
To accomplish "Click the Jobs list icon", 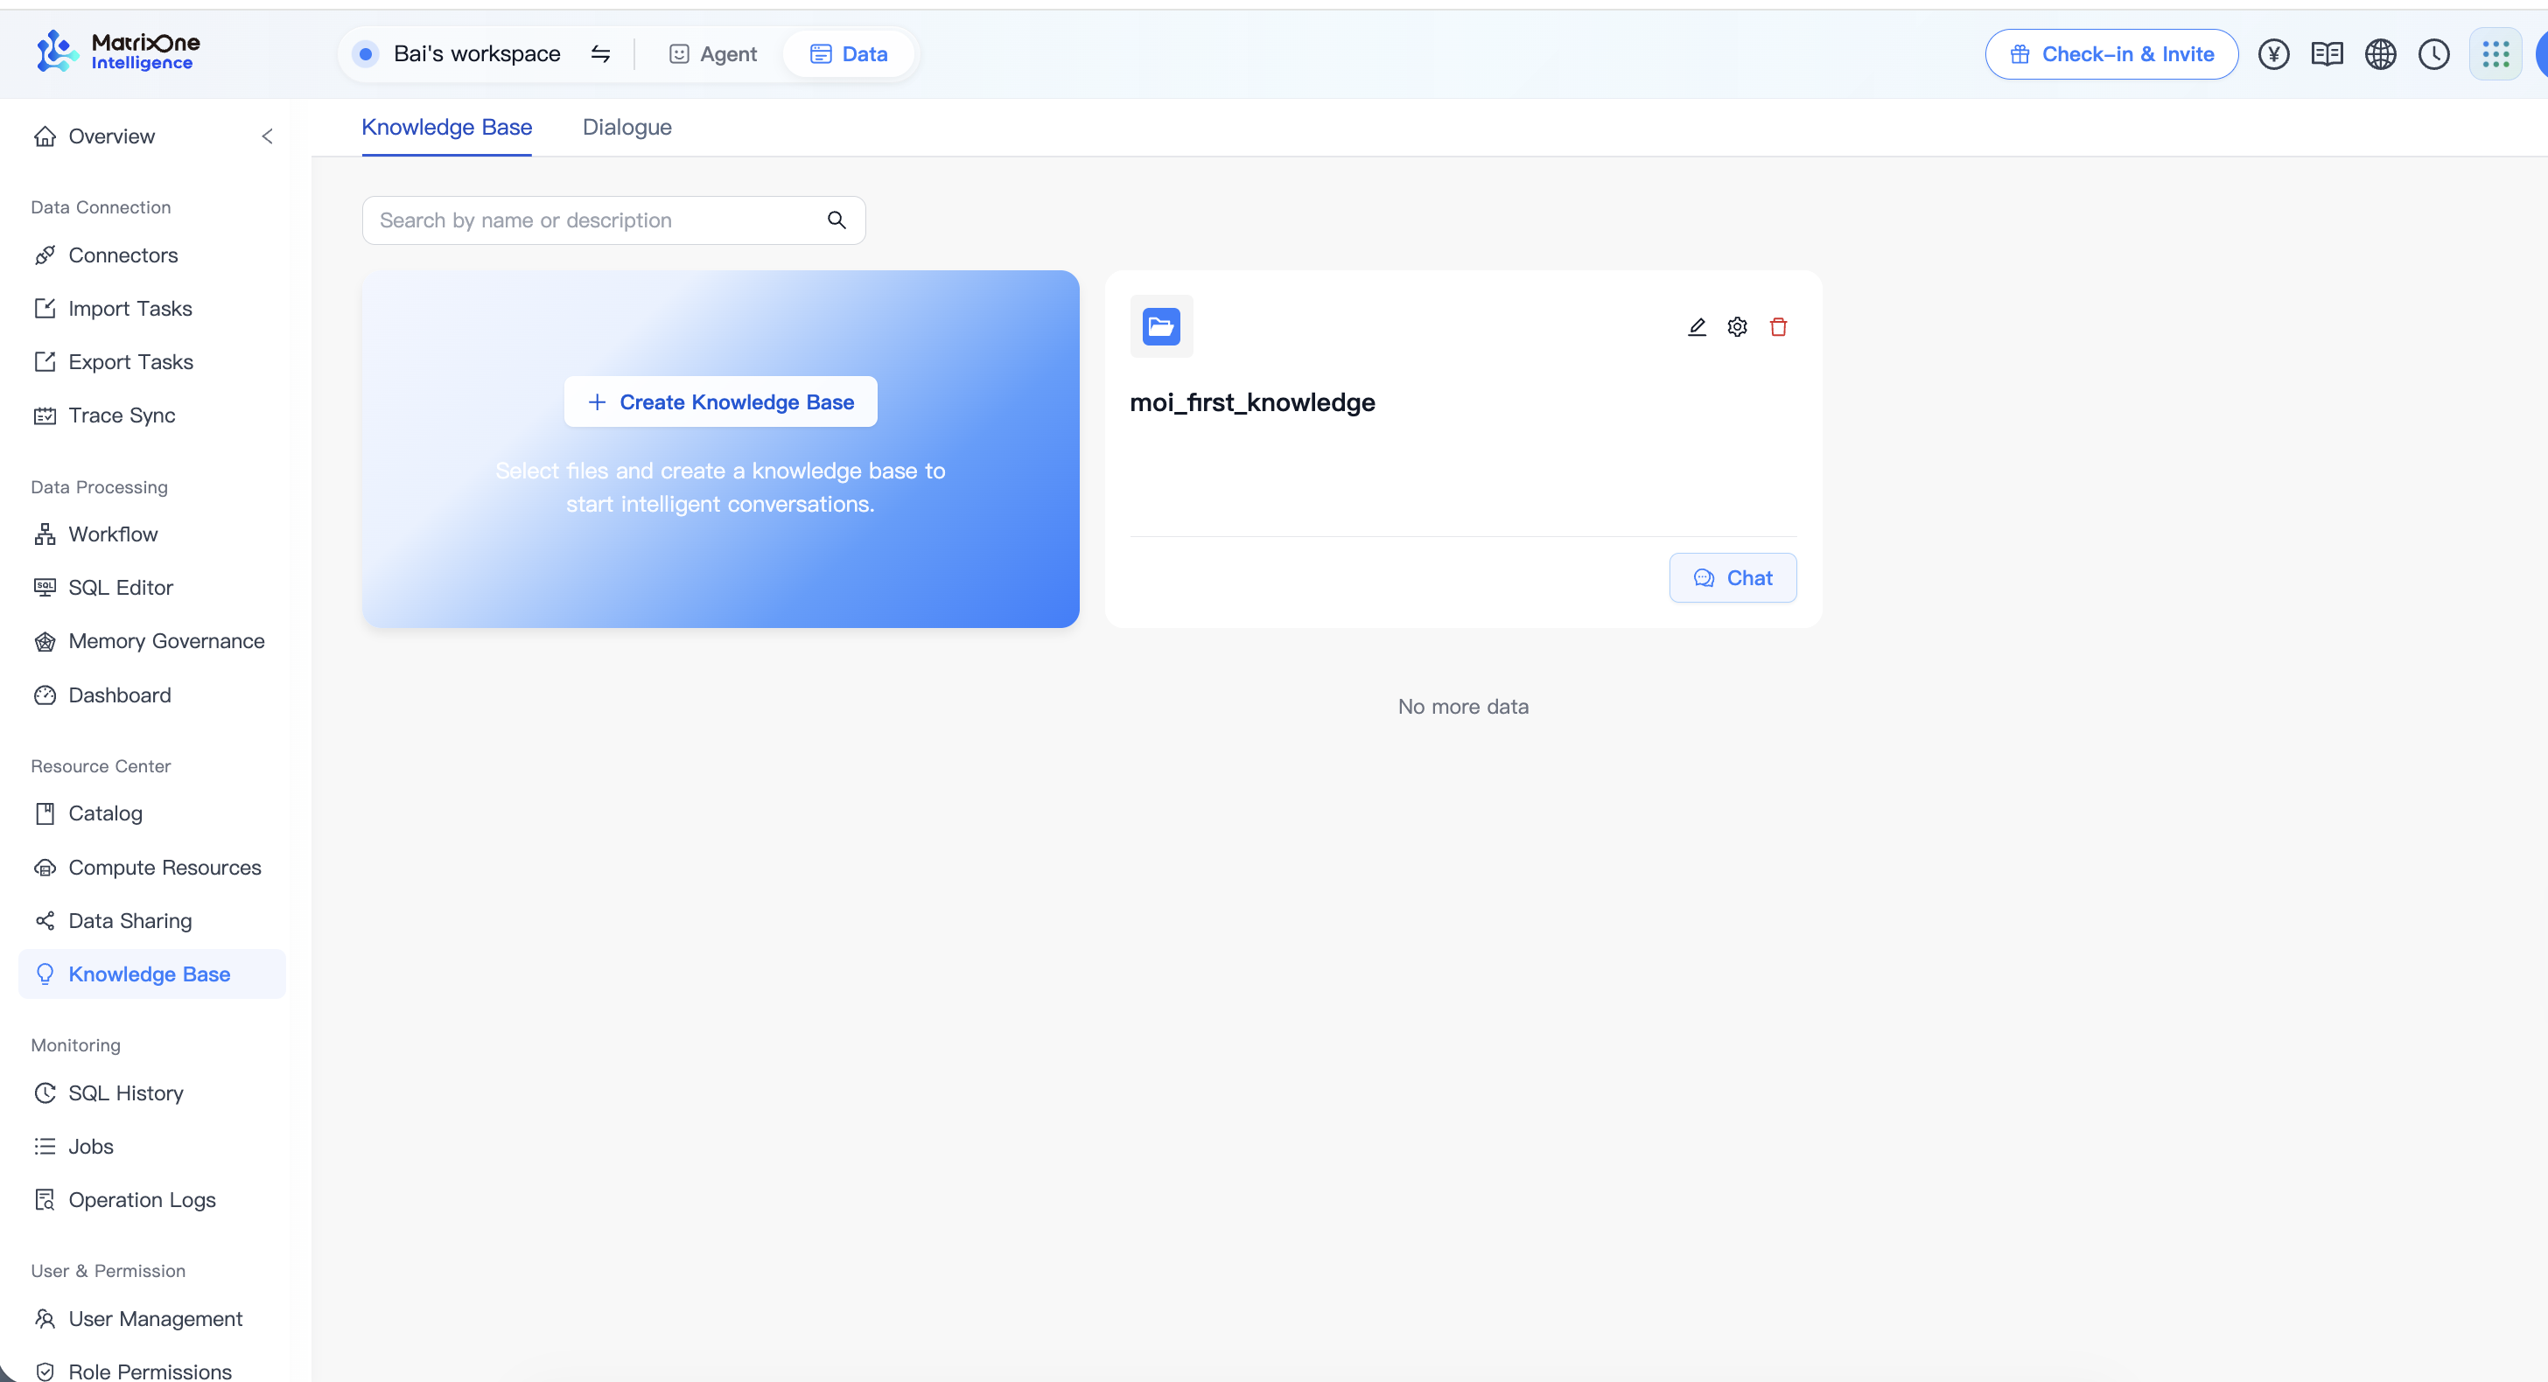I will tap(45, 1147).
